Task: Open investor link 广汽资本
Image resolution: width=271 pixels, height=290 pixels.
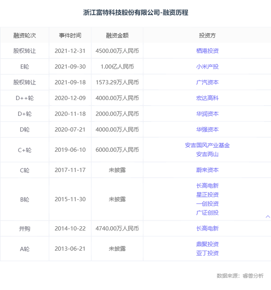Action: (207, 82)
